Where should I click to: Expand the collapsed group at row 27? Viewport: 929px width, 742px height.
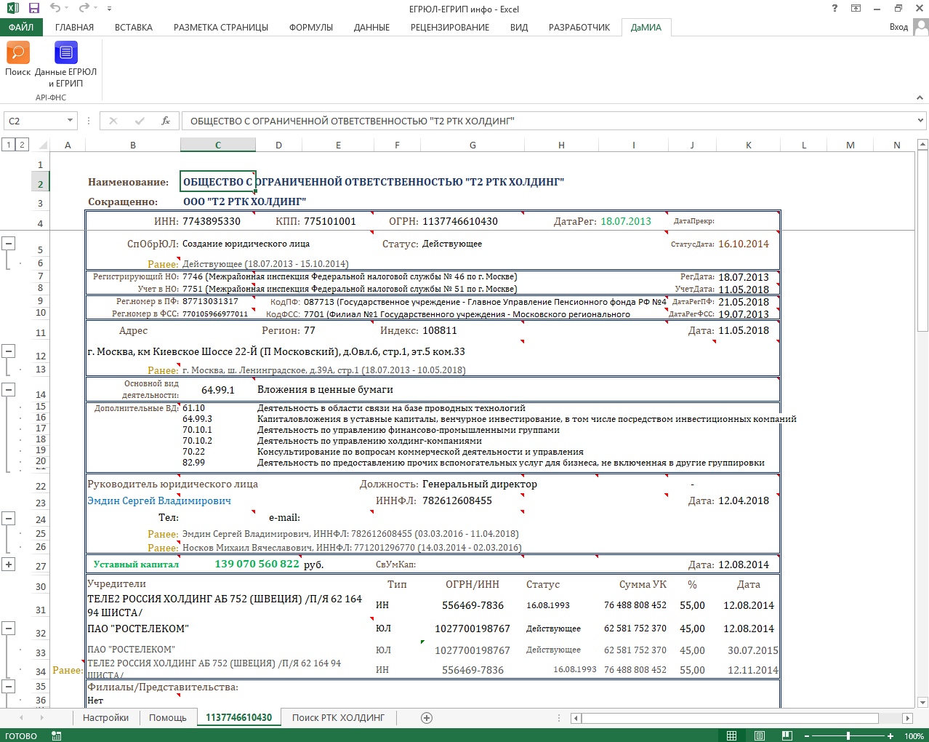pos(9,565)
